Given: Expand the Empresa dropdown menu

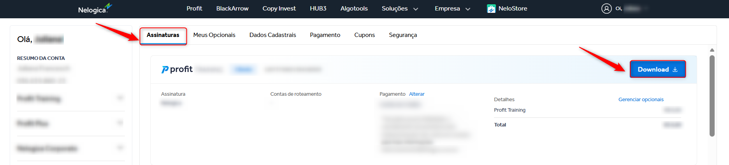Looking at the screenshot, I should point(452,9).
